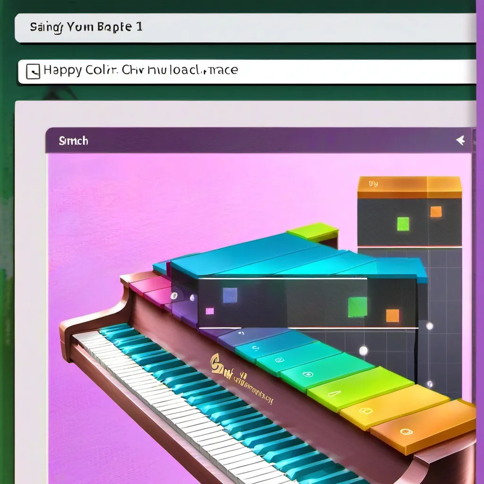Viewport: 484px width, 484px height.
Task: Expand the small pink note marker on the grid
Action: (x=209, y=310)
